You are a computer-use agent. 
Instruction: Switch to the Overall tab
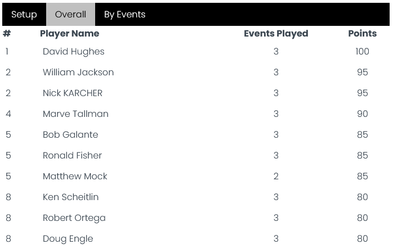(70, 14)
